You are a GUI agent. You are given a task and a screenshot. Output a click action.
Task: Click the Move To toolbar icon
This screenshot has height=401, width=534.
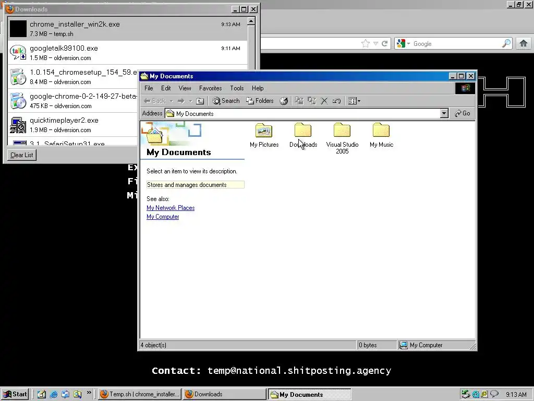click(x=299, y=101)
